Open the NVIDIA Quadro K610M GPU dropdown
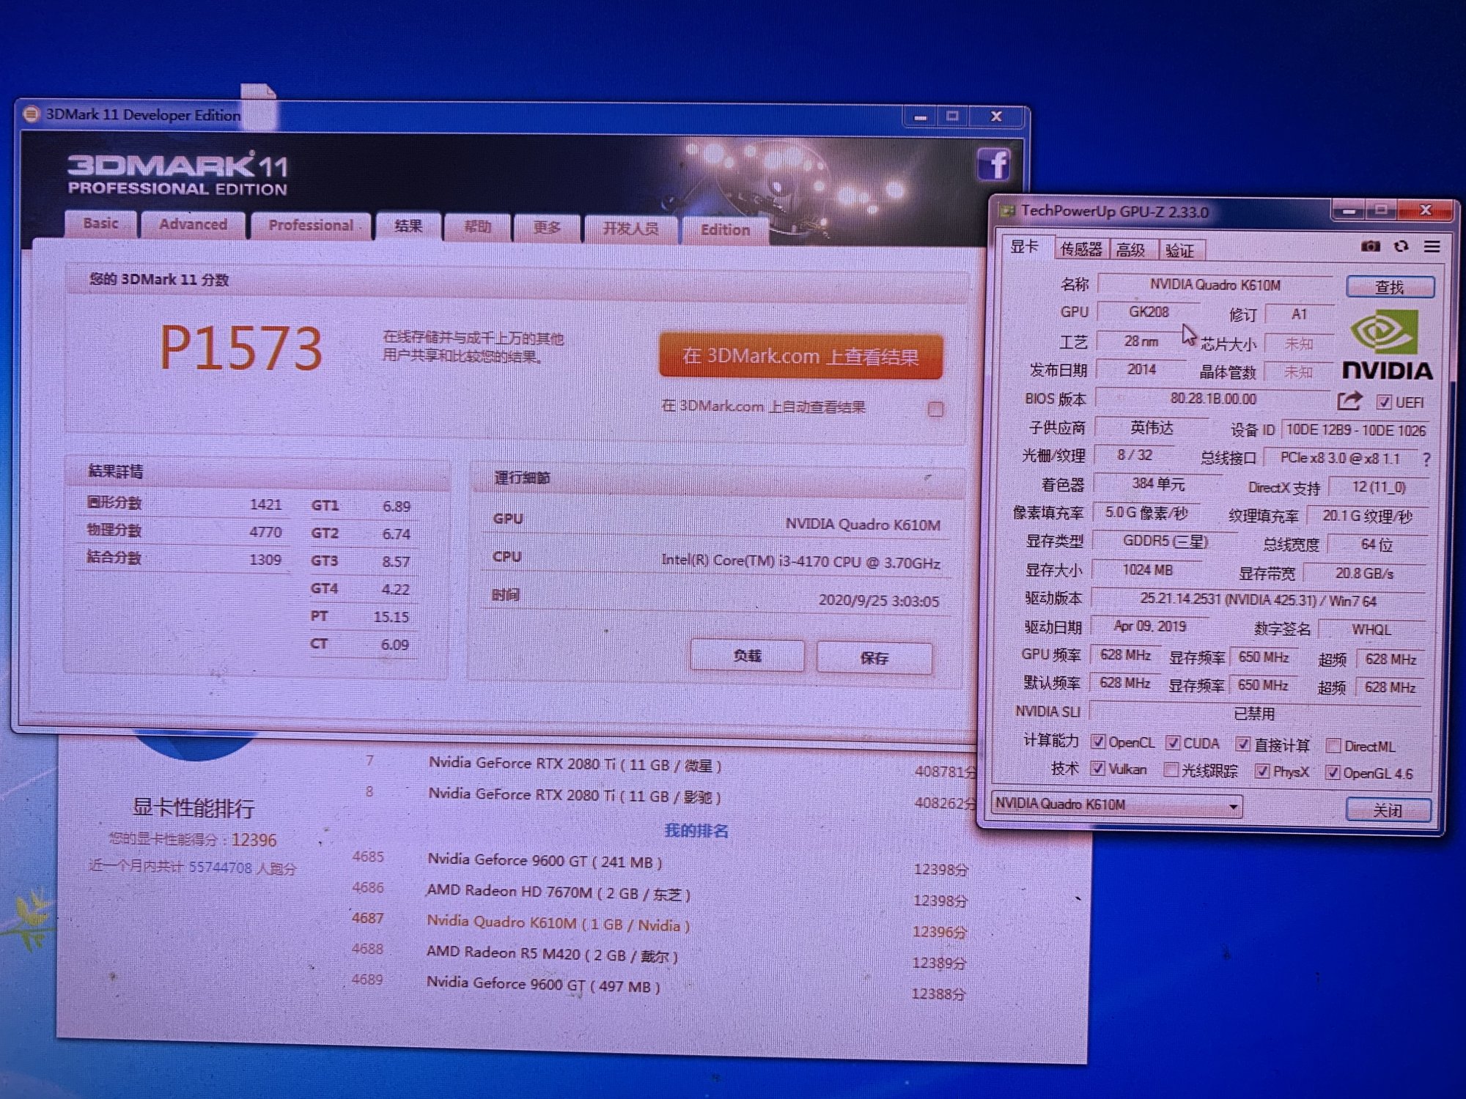1466x1099 pixels. coord(1234,807)
